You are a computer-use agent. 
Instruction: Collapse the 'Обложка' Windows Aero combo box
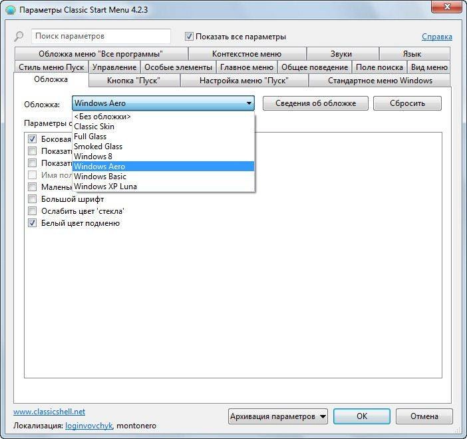pyautogui.click(x=163, y=103)
